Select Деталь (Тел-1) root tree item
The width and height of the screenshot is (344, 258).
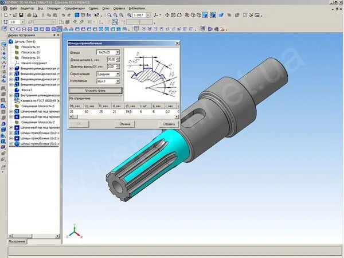pyautogui.click(x=25, y=41)
